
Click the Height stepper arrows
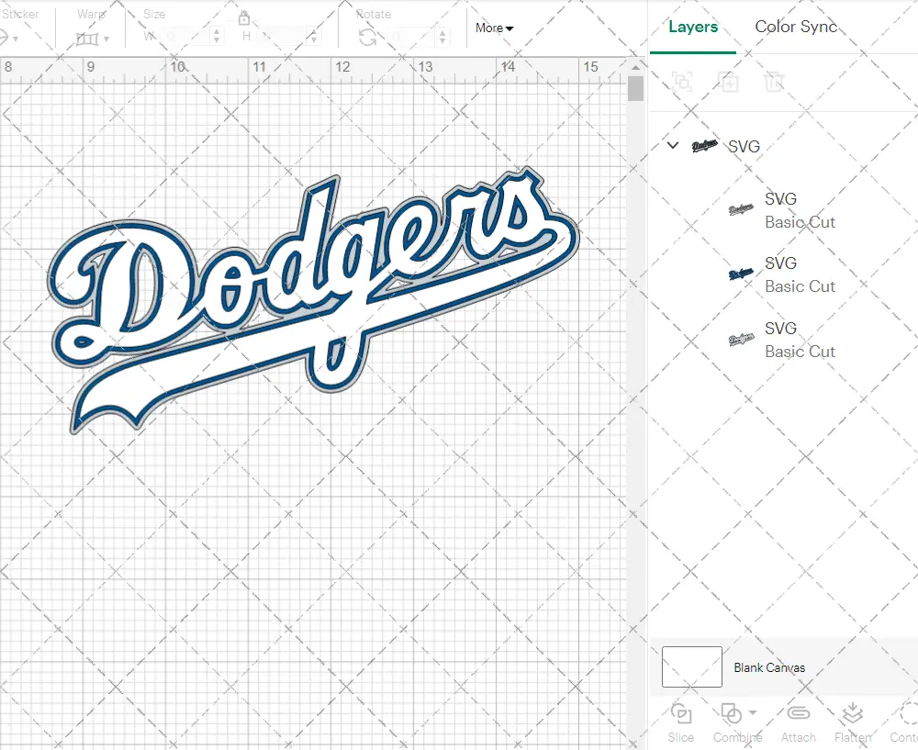tap(314, 37)
